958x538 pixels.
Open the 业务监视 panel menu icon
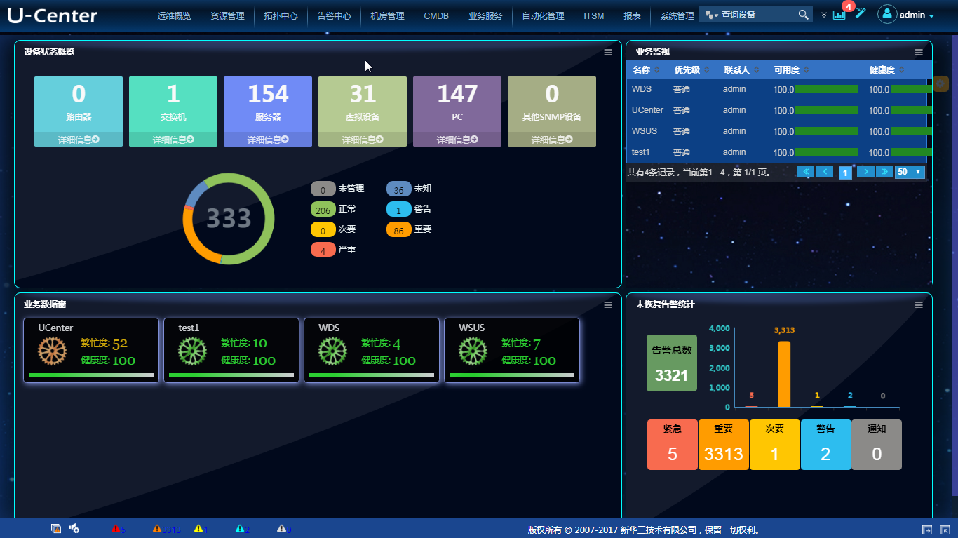click(x=919, y=52)
